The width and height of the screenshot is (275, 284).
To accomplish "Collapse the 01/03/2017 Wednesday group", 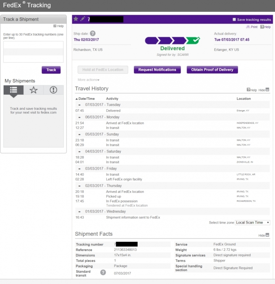I will [79, 212].
